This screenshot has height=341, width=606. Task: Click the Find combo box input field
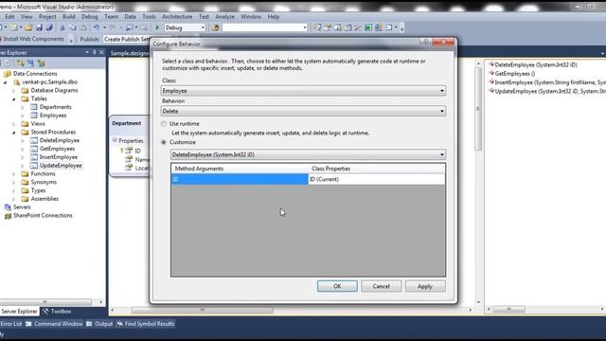265,27
